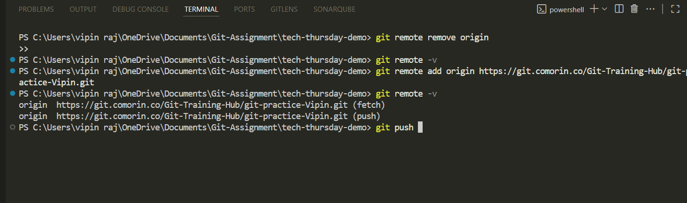Switch to the Problems tab
Screen dimensions: 687x203
click(x=36, y=9)
